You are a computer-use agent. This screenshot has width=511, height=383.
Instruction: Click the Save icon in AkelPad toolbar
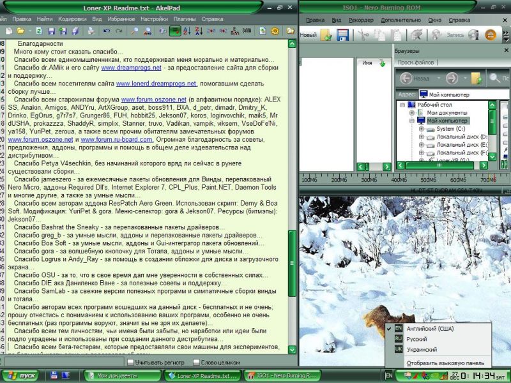tap(50, 31)
